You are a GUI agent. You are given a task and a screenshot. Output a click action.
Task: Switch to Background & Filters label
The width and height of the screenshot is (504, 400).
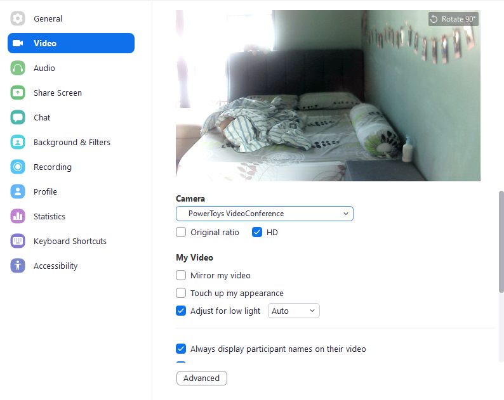(x=72, y=142)
